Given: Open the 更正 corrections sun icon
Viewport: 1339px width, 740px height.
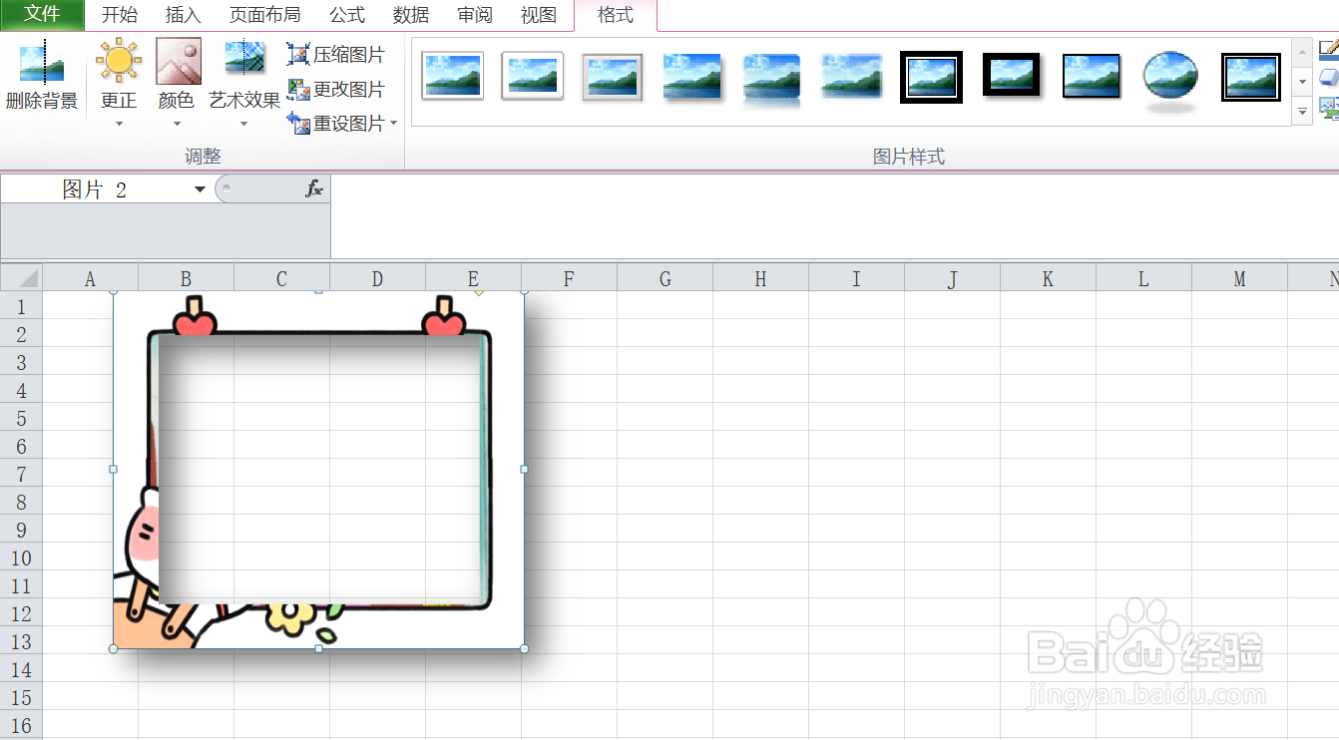Looking at the screenshot, I should click(x=119, y=61).
